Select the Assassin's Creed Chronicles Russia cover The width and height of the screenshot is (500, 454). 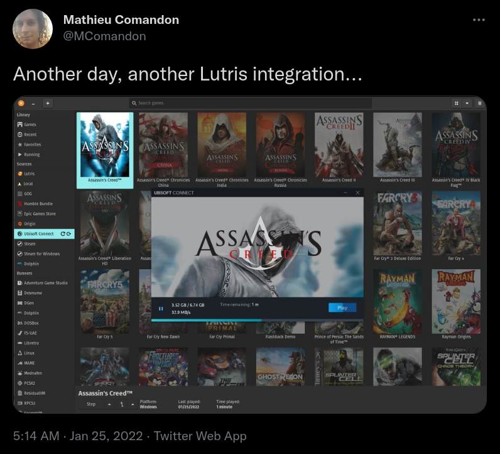point(281,145)
